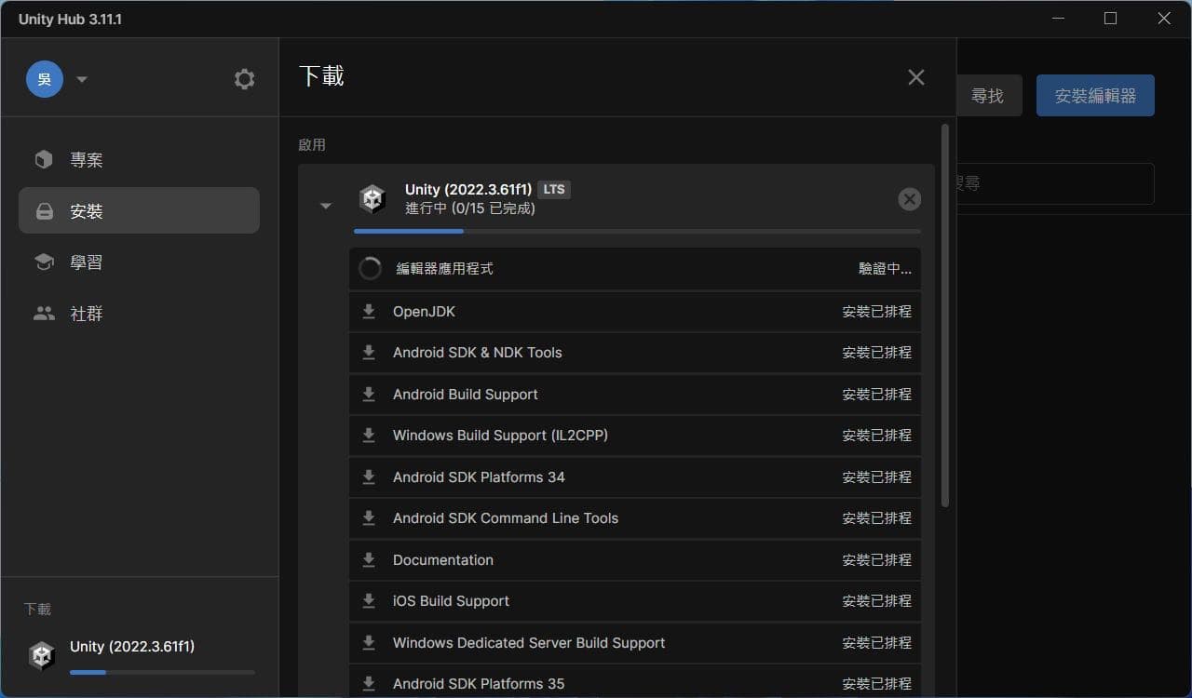This screenshot has height=698, width=1192.
Task: Select the 安裝 lock icon in sidebar
Action: 44,210
